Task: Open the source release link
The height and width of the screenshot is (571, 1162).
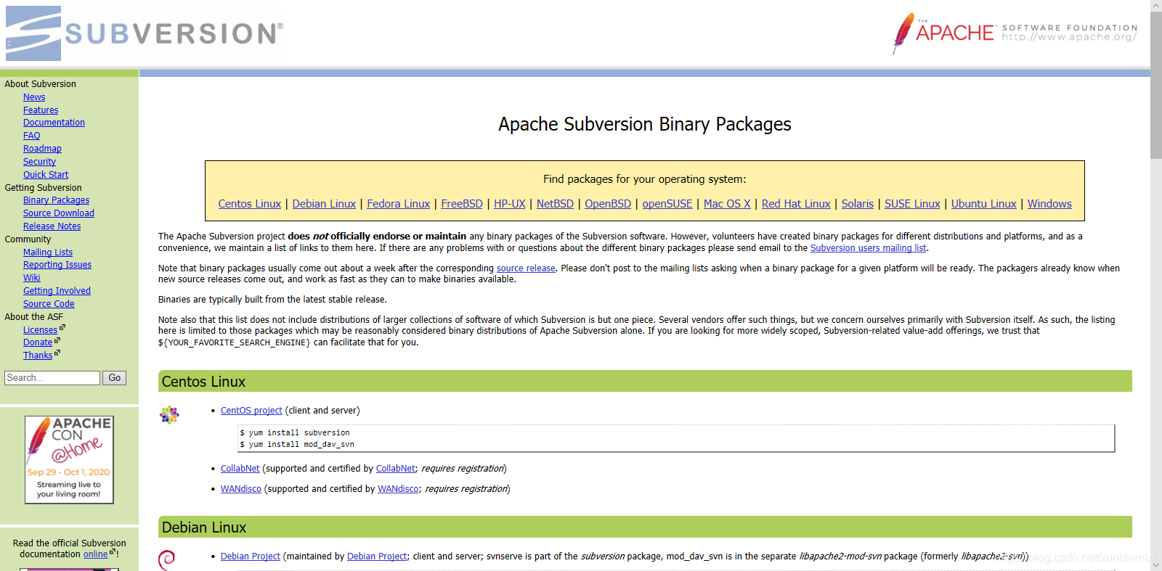Action: point(526,268)
